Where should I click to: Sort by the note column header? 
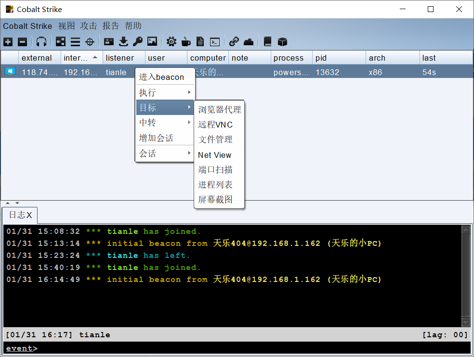(250, 58)
